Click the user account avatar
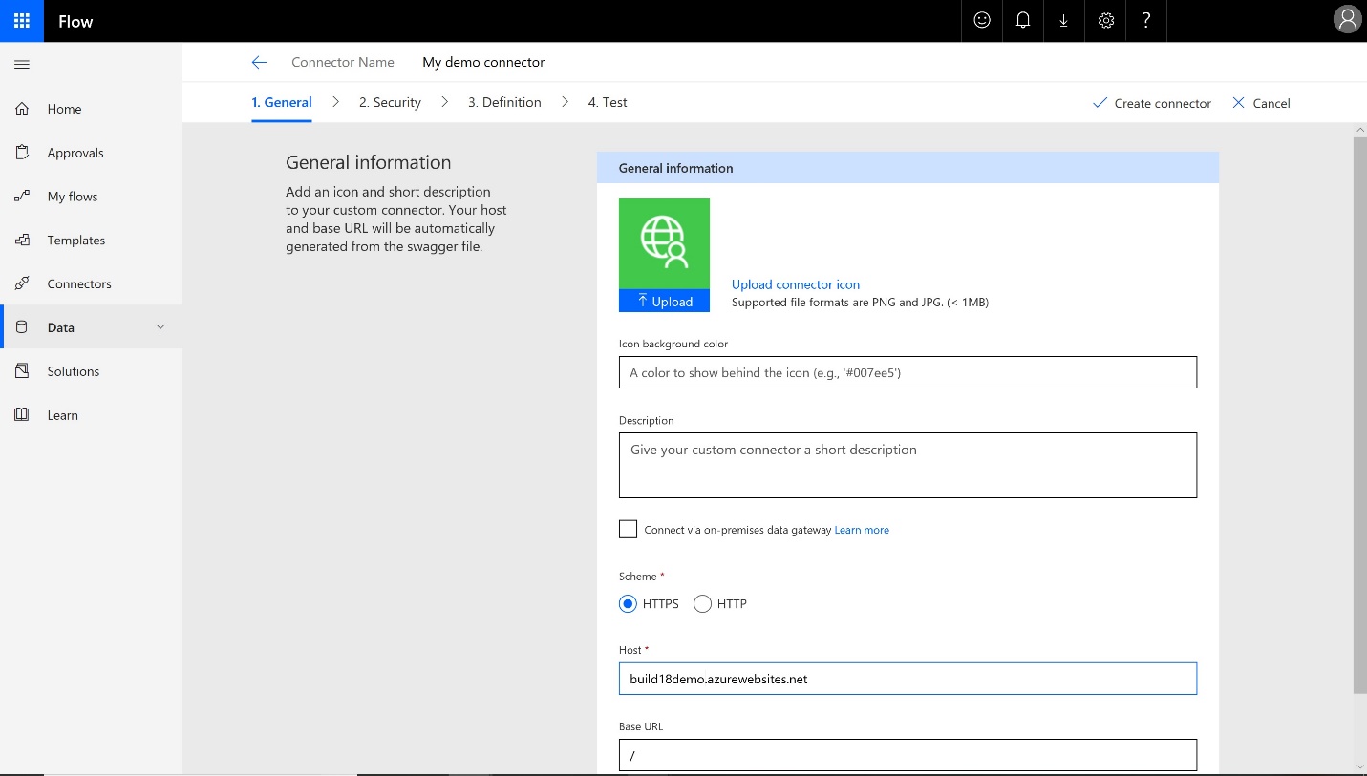Image resolution: width=1367 pixels, height=776 pixels. pyautogui.click(x=1346, y=21)
